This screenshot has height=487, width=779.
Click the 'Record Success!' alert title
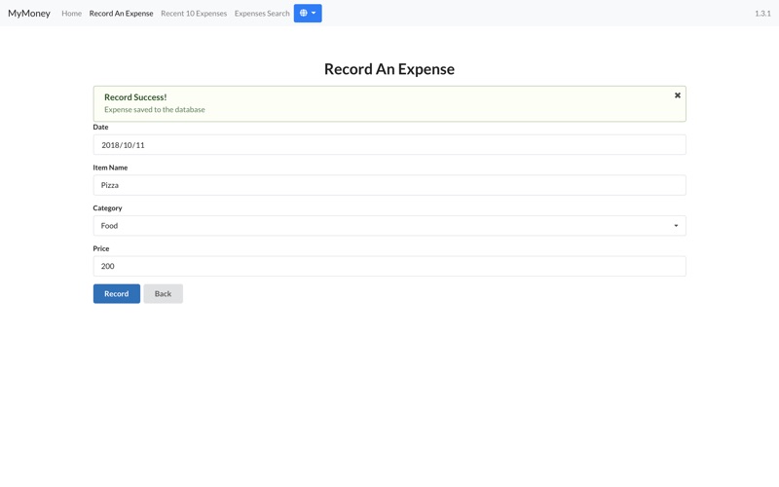135,97
